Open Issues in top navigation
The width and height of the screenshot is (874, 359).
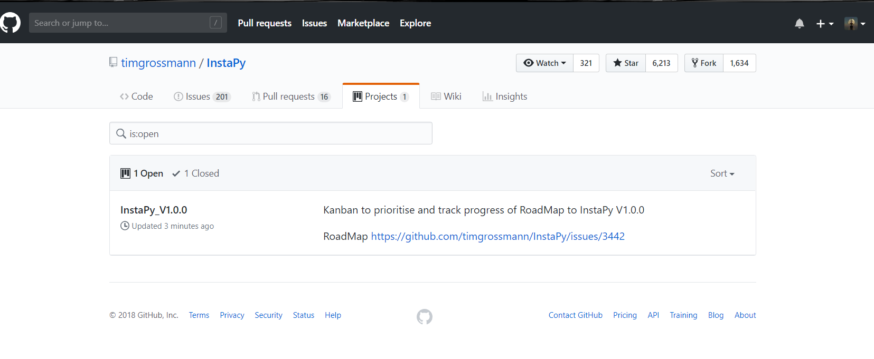[314, 23]
